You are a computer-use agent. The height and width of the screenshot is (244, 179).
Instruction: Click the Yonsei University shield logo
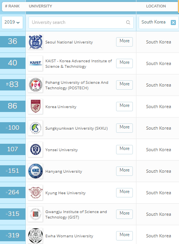coord(36,150)
